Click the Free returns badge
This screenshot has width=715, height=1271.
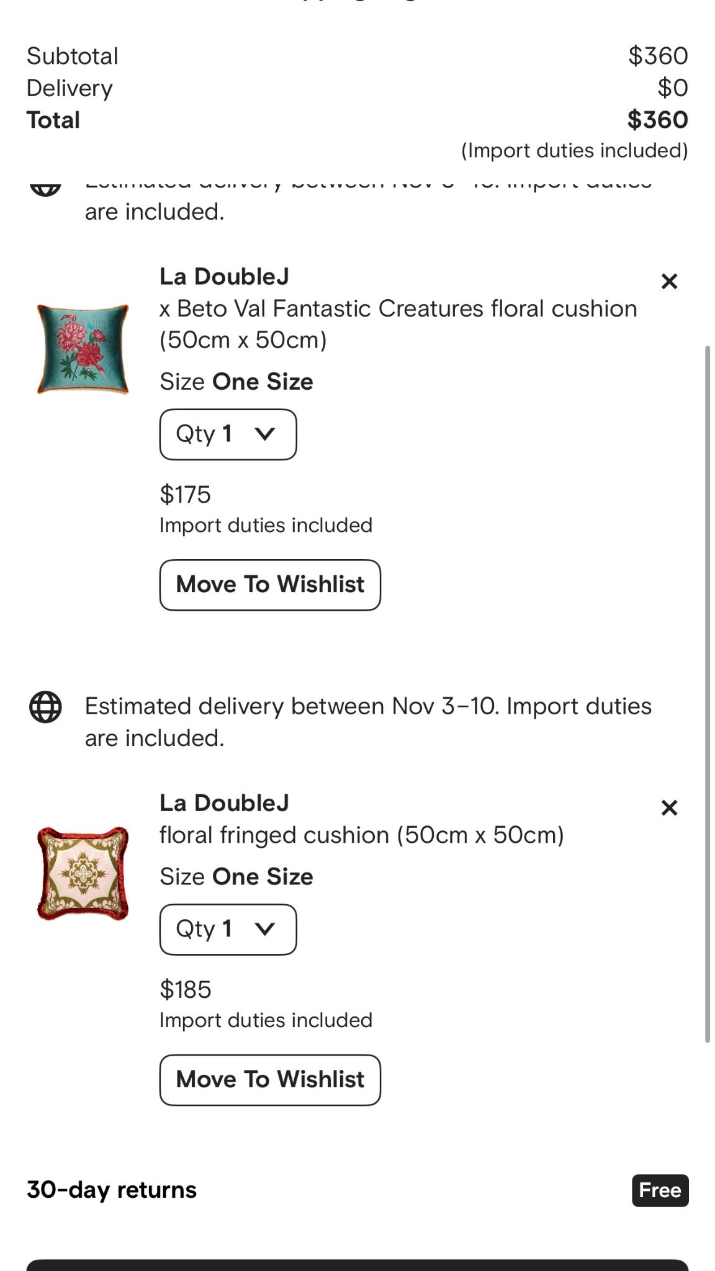tap(660, 1190)
